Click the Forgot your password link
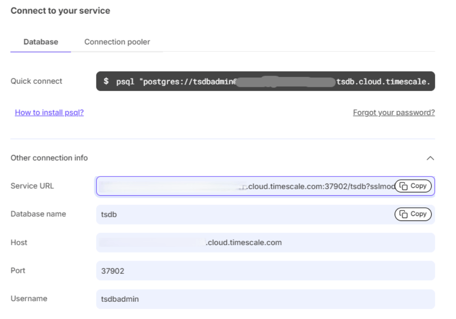The image size is (456, 319). pos(393,113)
